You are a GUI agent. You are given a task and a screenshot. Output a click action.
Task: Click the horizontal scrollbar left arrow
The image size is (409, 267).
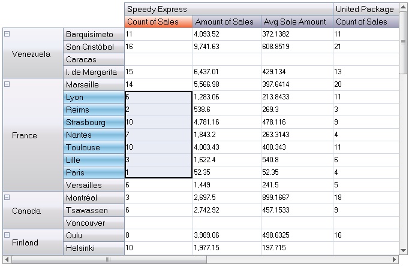click(x=7, y=259)
